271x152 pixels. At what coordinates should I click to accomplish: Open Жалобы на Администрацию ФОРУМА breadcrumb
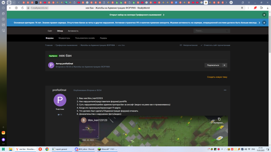(x=98, y=45)
